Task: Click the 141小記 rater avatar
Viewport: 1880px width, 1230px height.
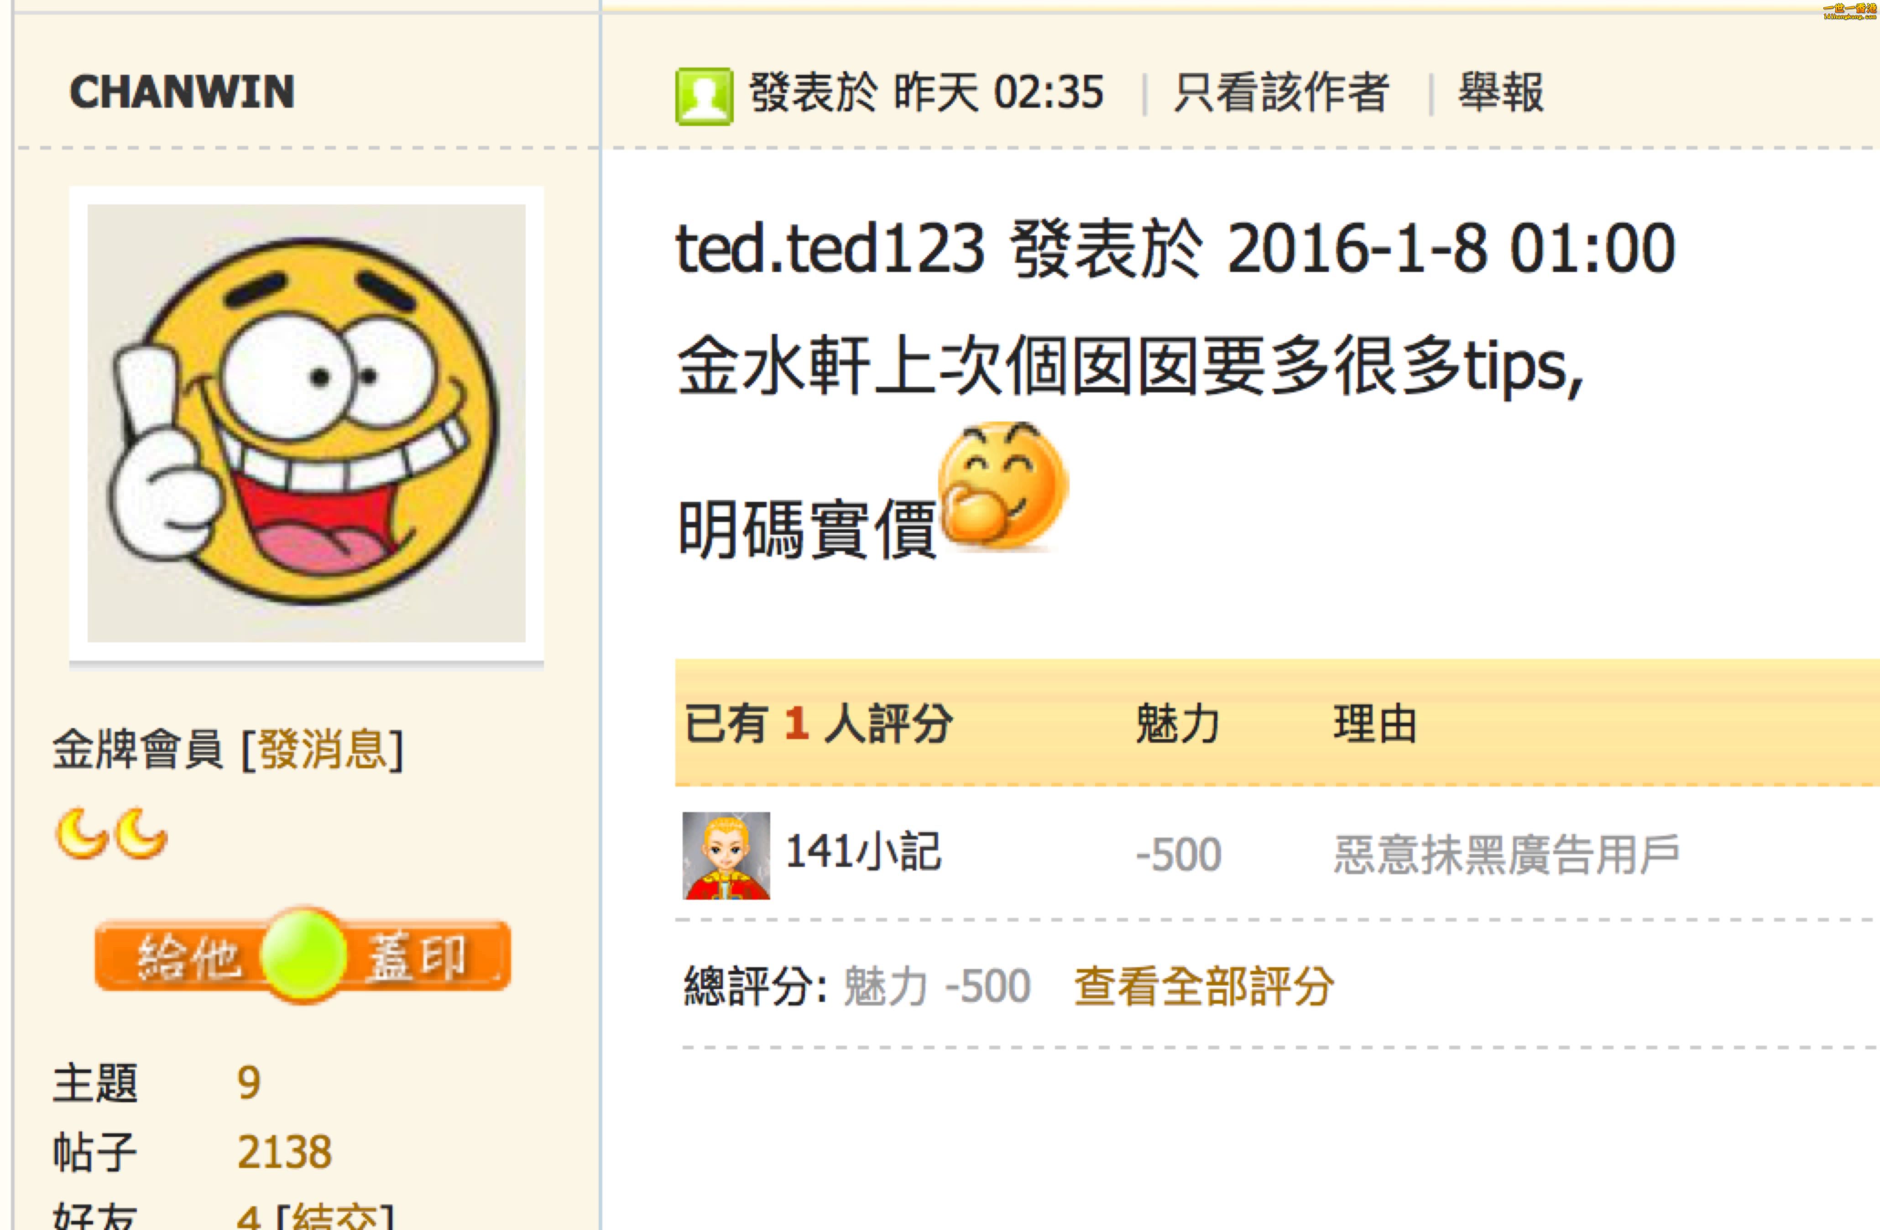Action: [x=726, y=855]
